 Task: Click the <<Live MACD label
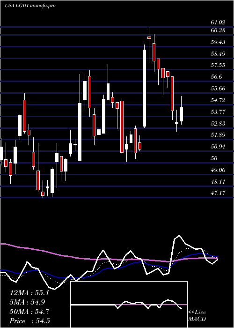[x=197, y=316]
